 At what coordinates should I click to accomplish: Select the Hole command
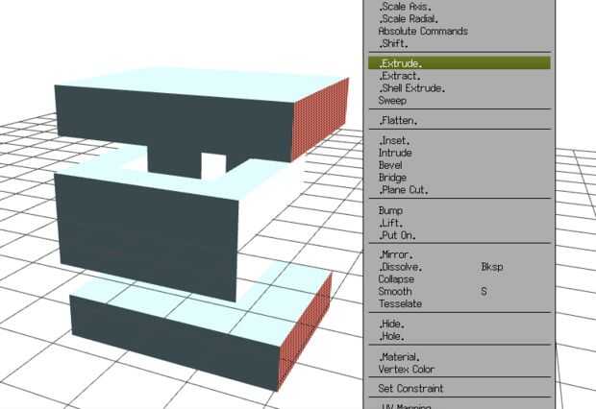coord(459,336)
